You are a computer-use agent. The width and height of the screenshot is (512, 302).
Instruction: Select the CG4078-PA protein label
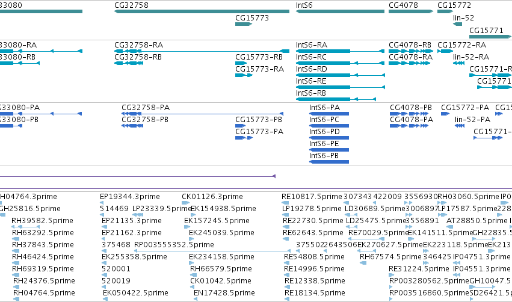click(x=412, y=120)
